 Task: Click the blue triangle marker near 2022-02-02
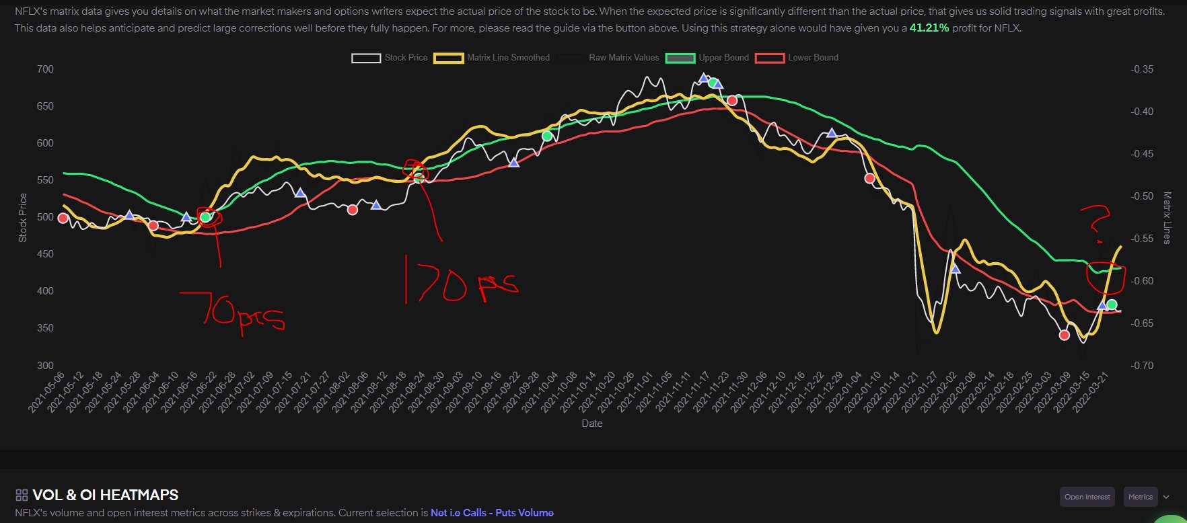955,269
